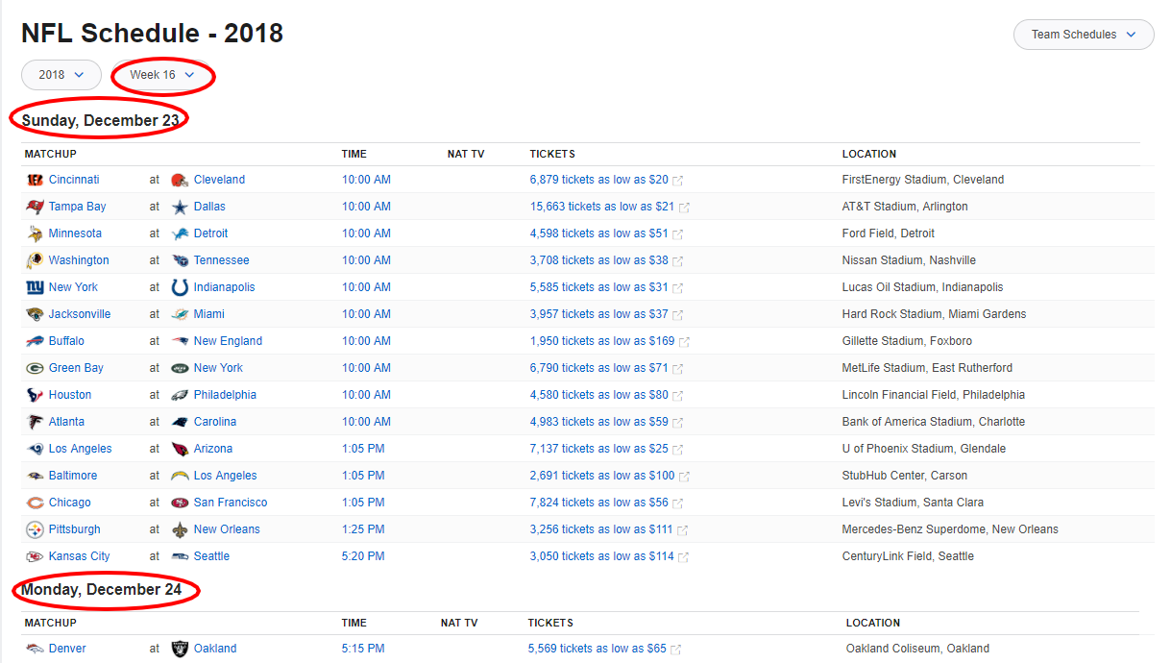
Task: Open the Baltimore team link
Action: point(73,476)
